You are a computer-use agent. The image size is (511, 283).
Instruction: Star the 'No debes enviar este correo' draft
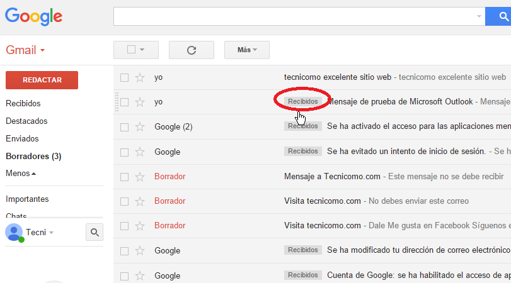coord(140,201)
